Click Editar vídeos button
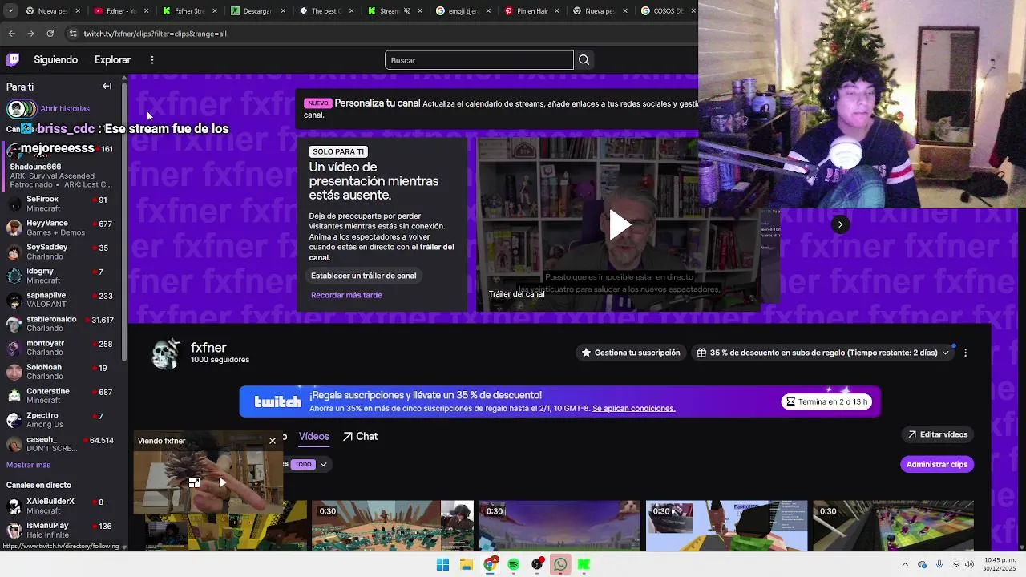 click(x=938, y=434)
